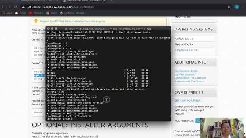Open a new browser tab
Screen dimensions: 246x138
point(111,1)
